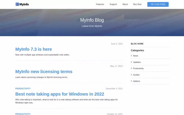Open 'MyInfo new licensing terms' article

(44, 72)
